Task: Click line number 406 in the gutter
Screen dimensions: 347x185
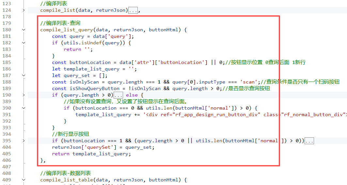Action: 7,160
